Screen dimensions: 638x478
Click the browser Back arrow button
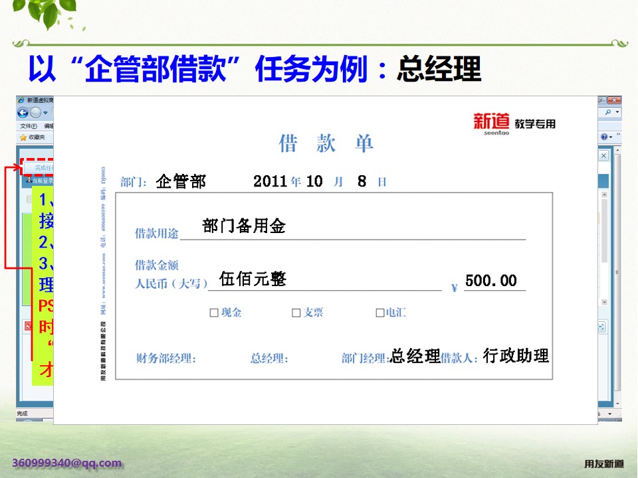tap(23, 113)
